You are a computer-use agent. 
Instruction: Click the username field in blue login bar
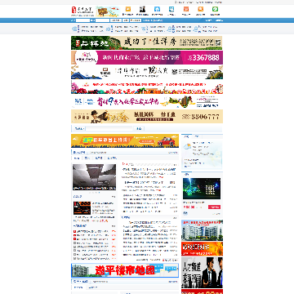coord(82,20)
